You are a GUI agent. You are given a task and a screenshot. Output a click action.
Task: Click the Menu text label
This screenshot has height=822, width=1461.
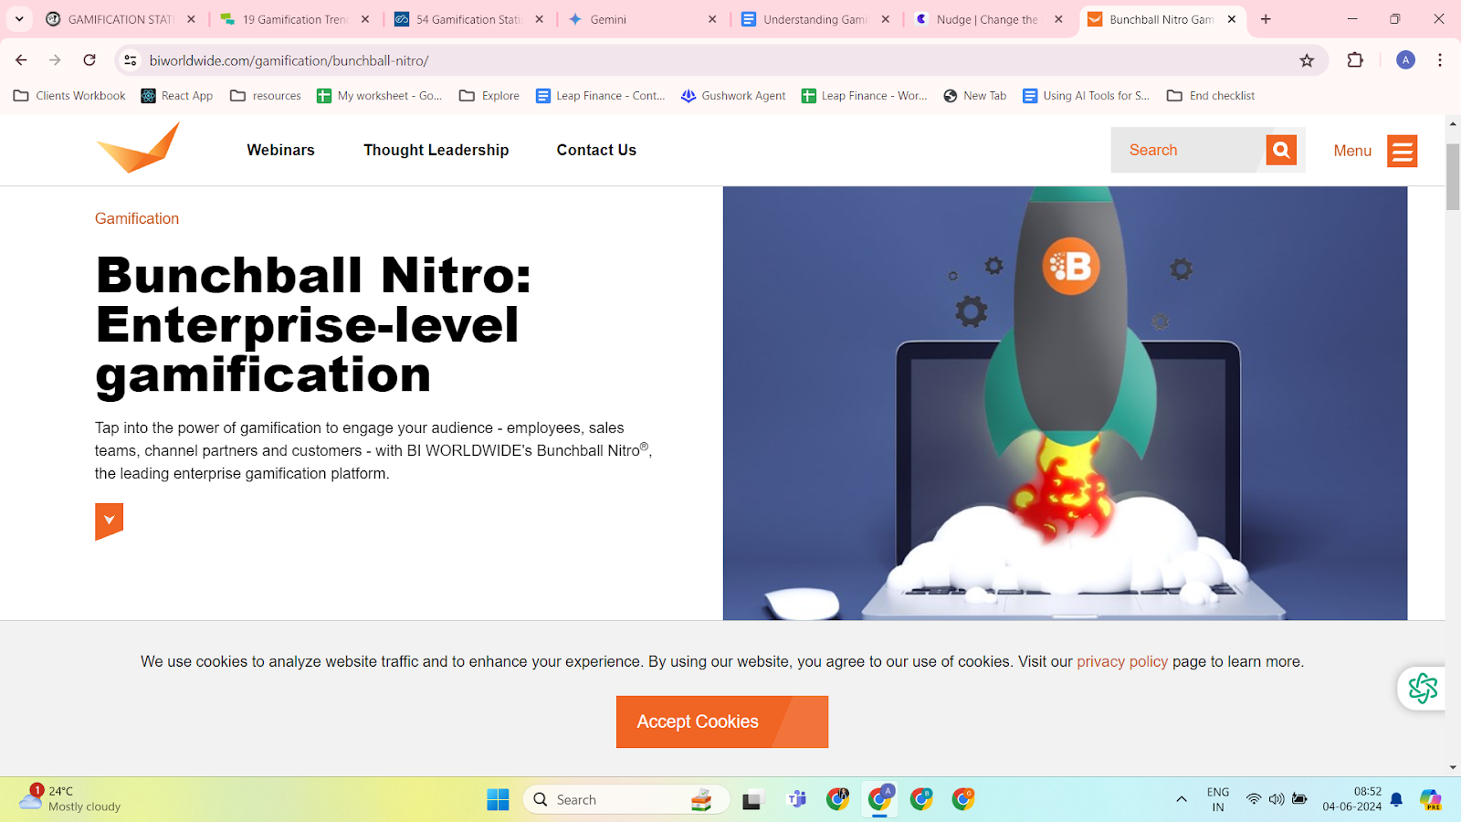[1352, 151]
